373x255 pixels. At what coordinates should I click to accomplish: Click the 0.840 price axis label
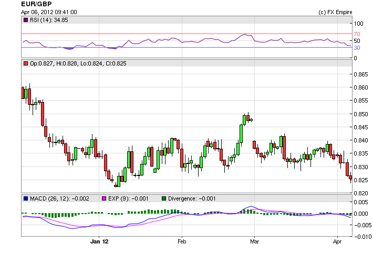(361, 140)
